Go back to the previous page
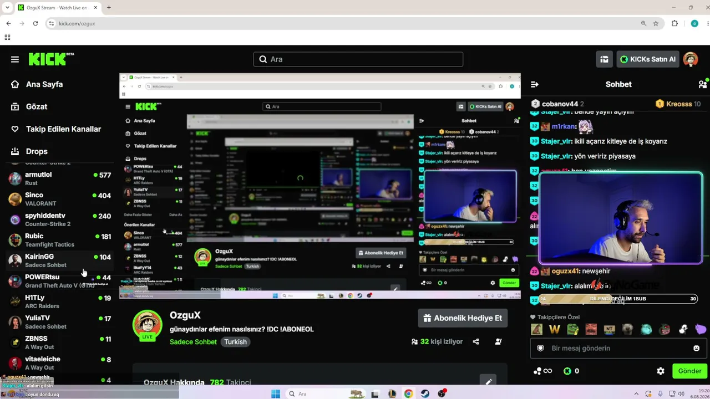This screenshot has width=710, height=399. [x=8, y=23]
